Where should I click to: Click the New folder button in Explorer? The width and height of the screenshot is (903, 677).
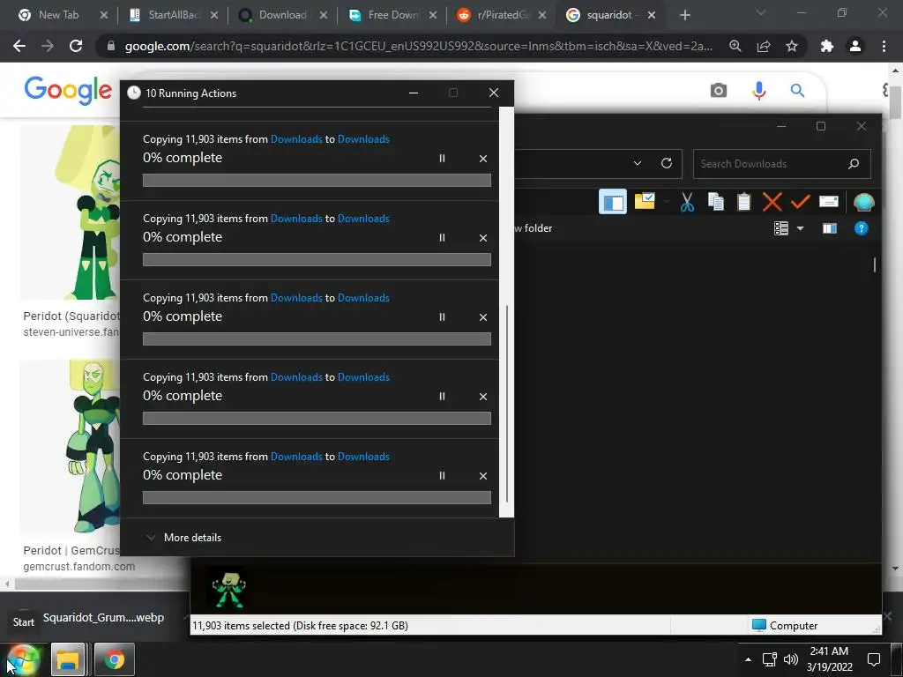(534, 228)
